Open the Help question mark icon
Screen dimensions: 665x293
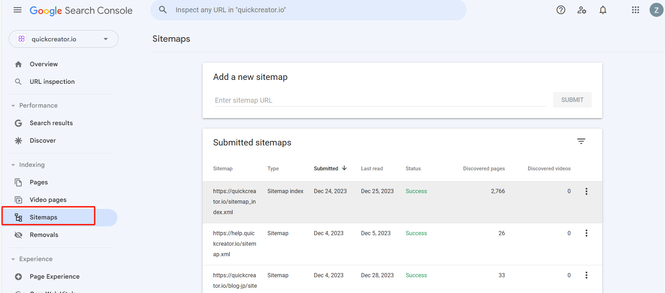561,10
